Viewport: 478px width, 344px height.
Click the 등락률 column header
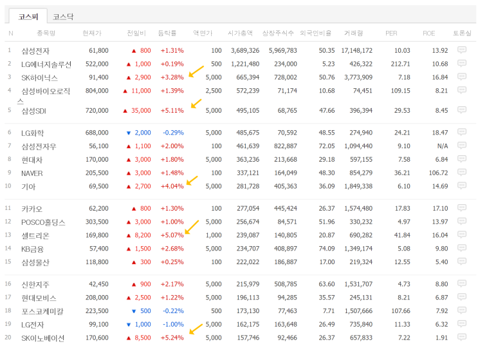click(167, 33)
